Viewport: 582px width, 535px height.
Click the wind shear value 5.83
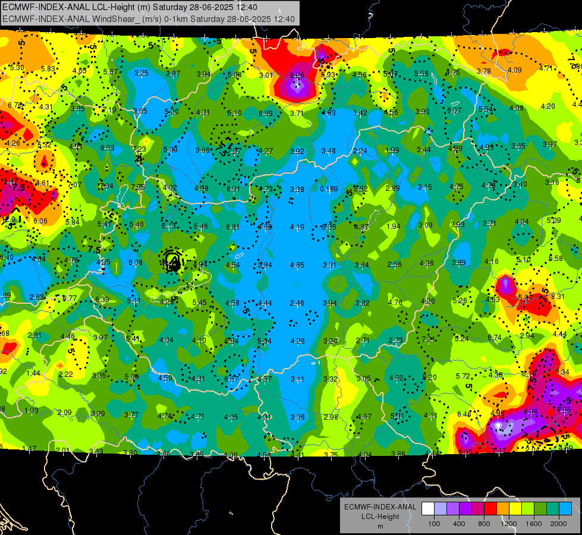point(48,69)
